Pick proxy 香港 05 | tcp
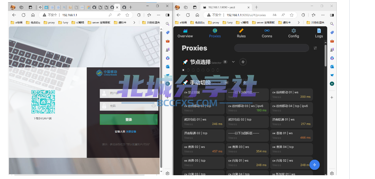 point(203,163)
